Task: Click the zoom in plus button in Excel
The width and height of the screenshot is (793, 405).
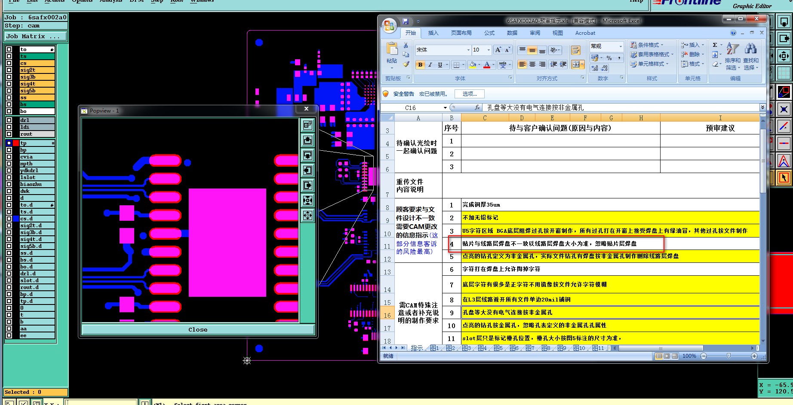Action: tap(754, 356)
